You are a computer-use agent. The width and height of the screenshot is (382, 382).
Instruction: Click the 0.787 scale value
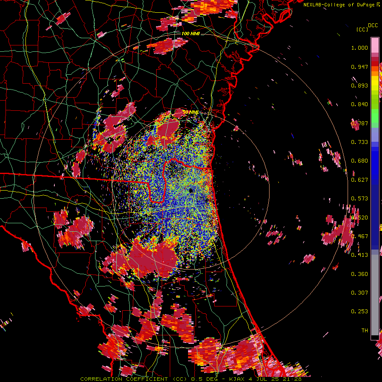pyautogui.click(x=360, y=123)
